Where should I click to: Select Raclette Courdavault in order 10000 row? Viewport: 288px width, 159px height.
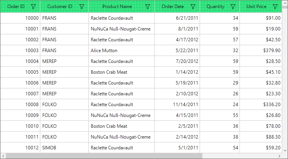(x=121, y=18)
